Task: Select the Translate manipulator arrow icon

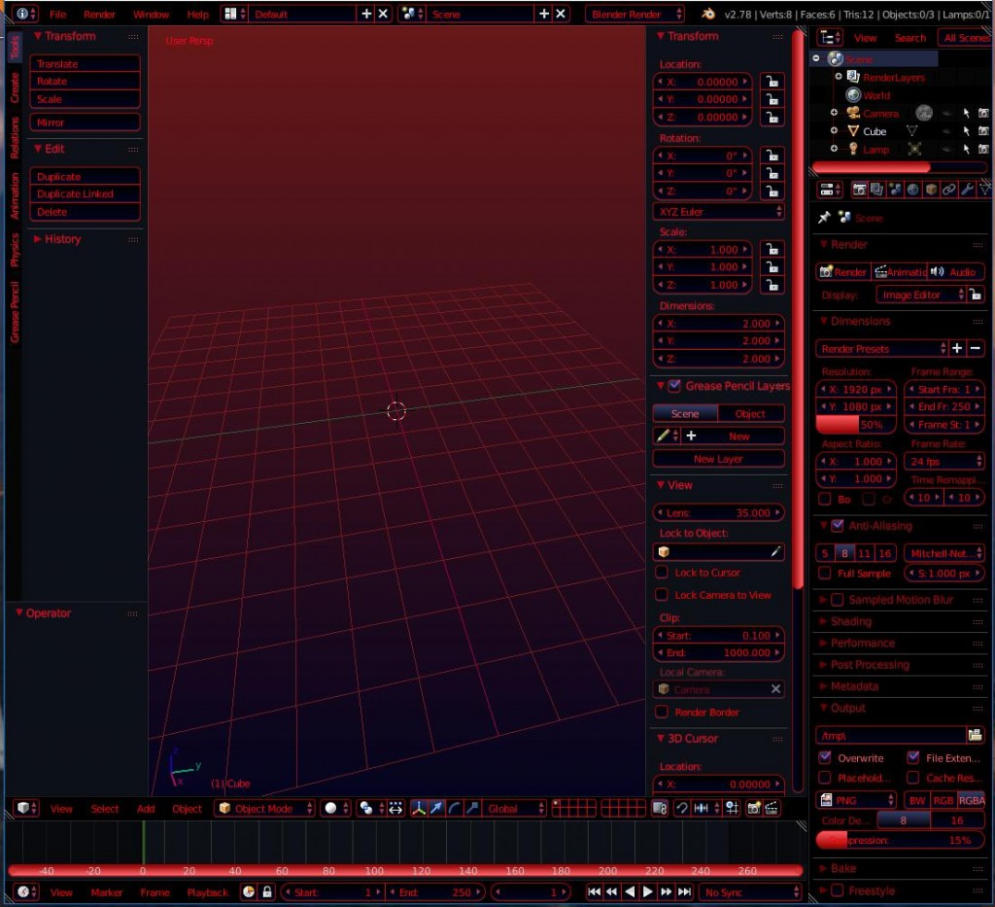Action: coord(436,808)
